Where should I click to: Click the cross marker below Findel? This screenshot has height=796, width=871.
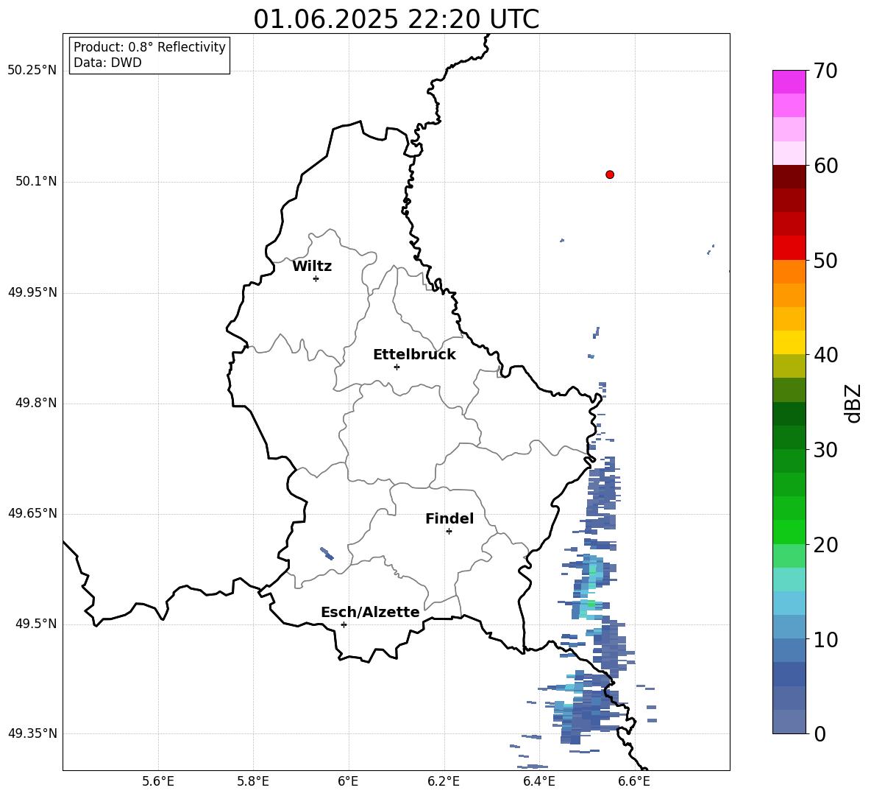449,532
